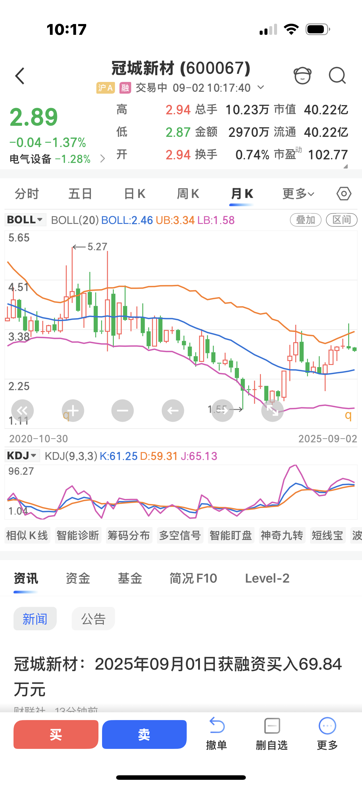
Task: Open the AI assistant face icon
Action: tap(303, 75)
